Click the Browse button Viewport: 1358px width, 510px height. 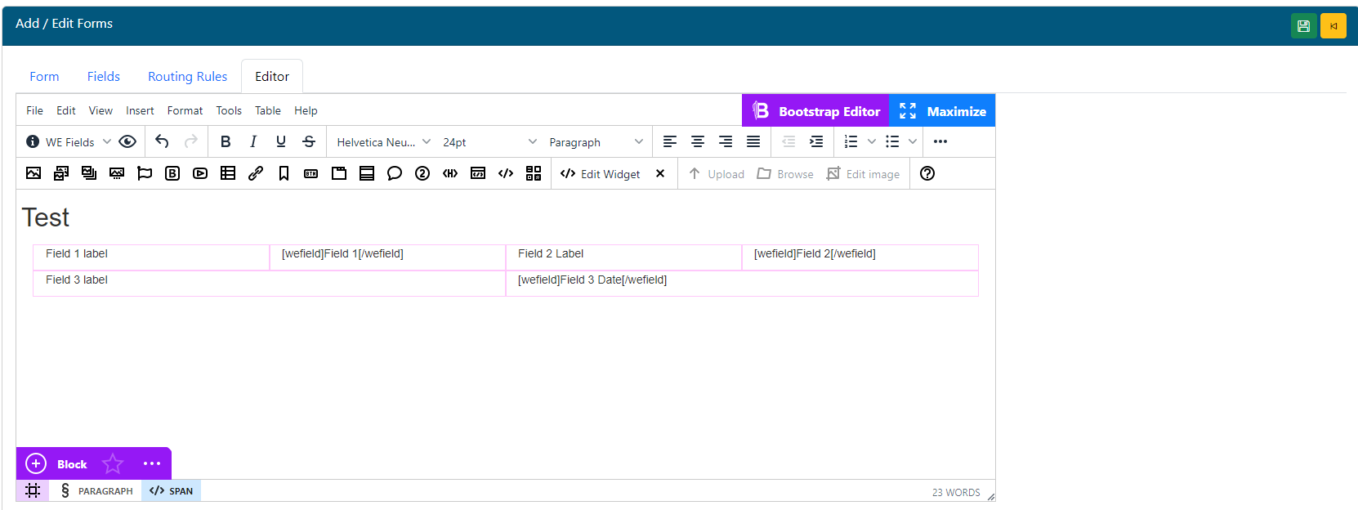tap(785, 173)
